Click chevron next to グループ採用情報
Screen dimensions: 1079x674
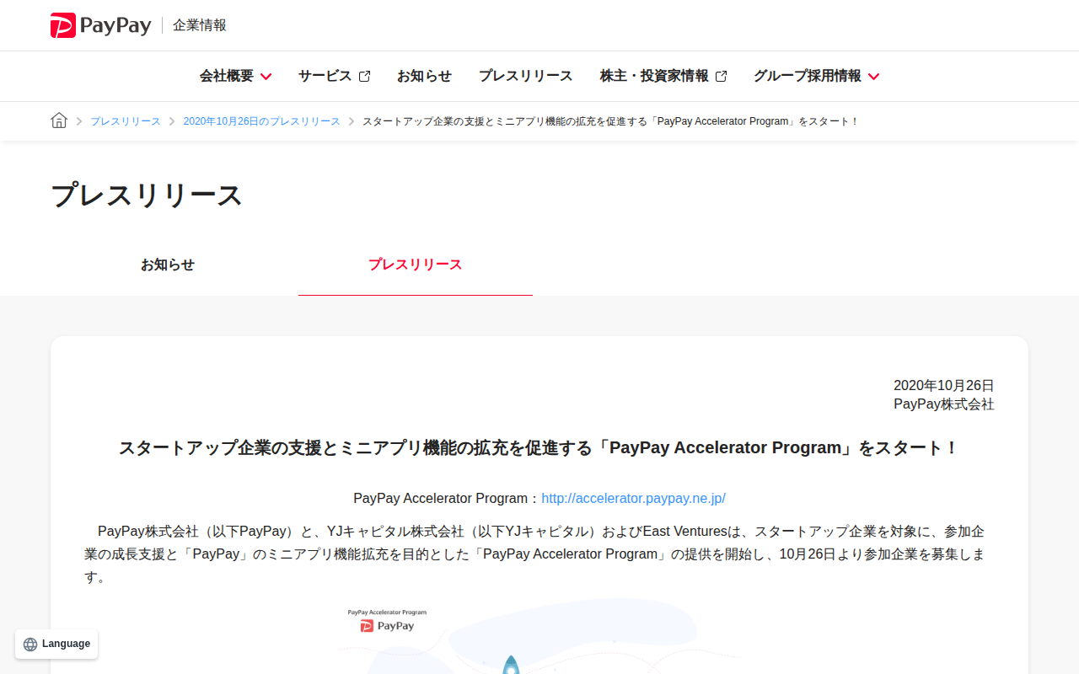point(873,77)
